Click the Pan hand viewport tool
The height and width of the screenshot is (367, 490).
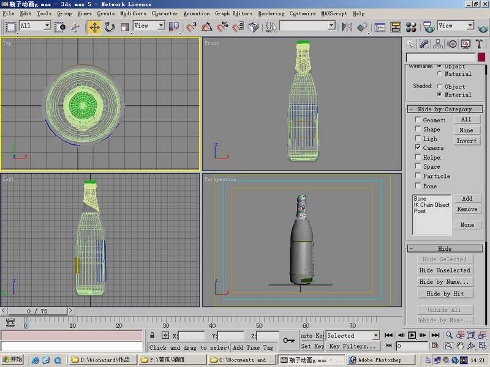click(x=459, y=346)
